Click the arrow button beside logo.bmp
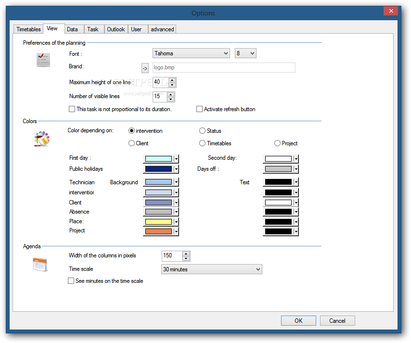The height and width of the screenshot is (343, 411). coord(145,68)
